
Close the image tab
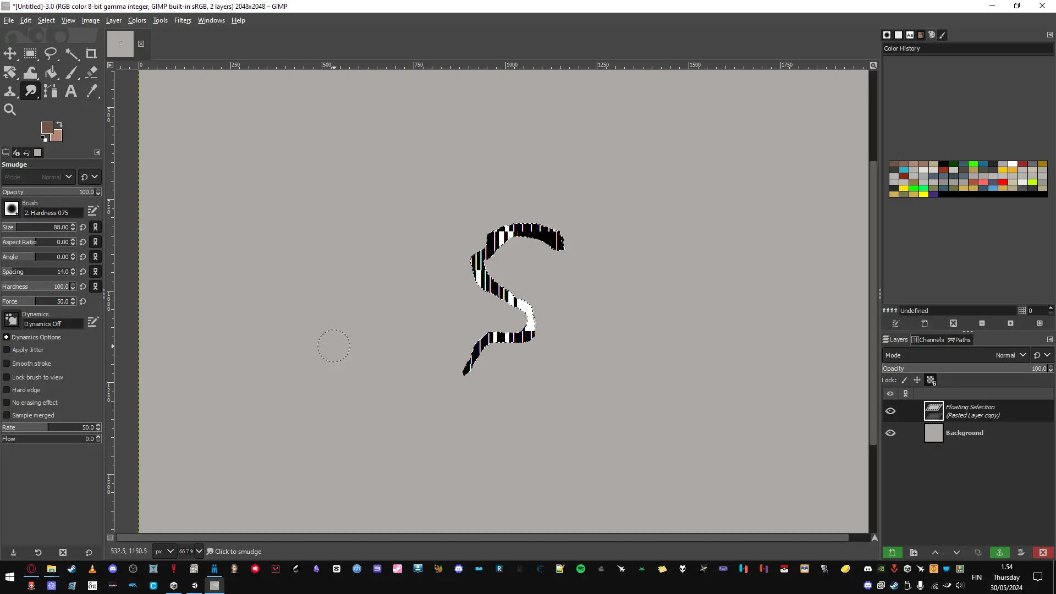(141, 44)
